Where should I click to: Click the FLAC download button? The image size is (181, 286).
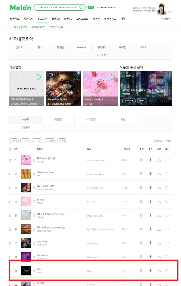tap(50, 141)
